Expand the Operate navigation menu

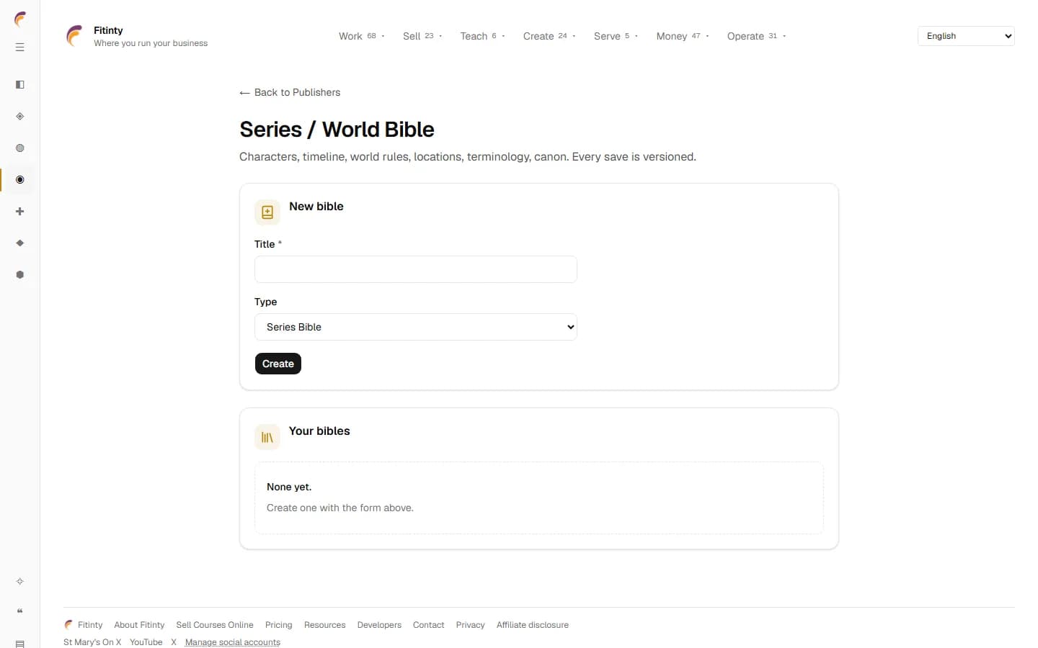[756, 36]
